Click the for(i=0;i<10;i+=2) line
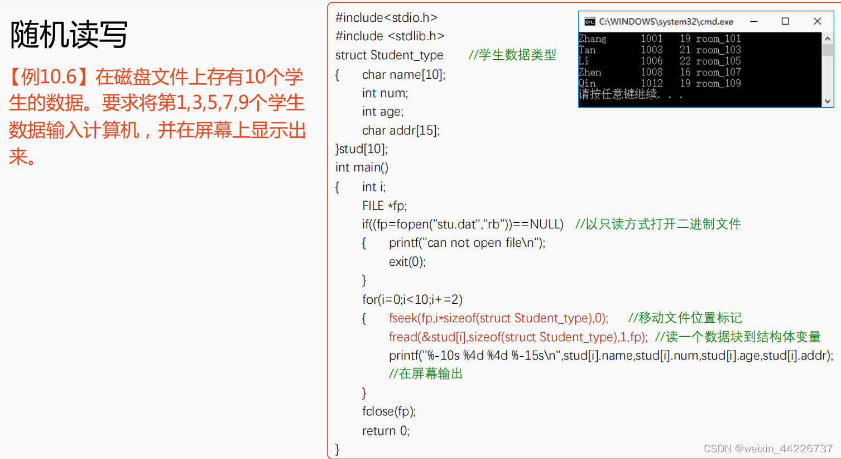 click(412, 300)
